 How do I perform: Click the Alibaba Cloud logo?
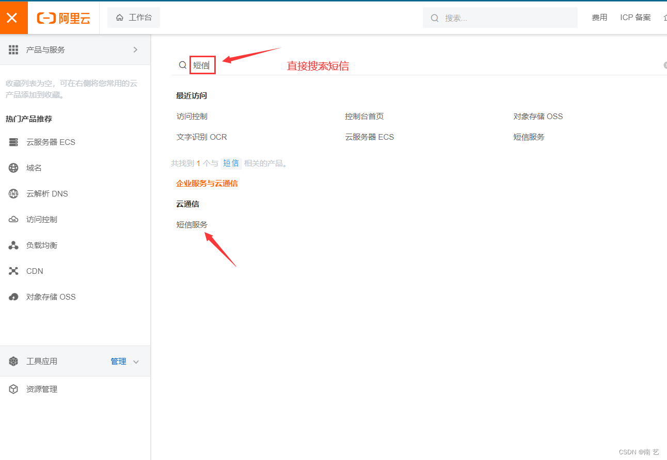(63, 18)
